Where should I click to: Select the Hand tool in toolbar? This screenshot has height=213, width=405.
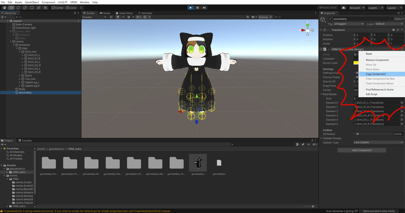pyautogui.click(x=5, y=8)
